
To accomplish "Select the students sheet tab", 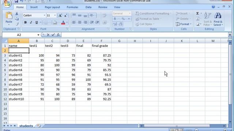I will coord(26,126).
